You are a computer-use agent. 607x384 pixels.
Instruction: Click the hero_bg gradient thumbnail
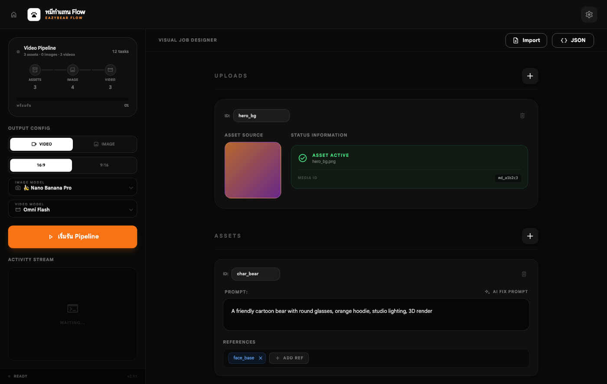(x=253, y=170)
